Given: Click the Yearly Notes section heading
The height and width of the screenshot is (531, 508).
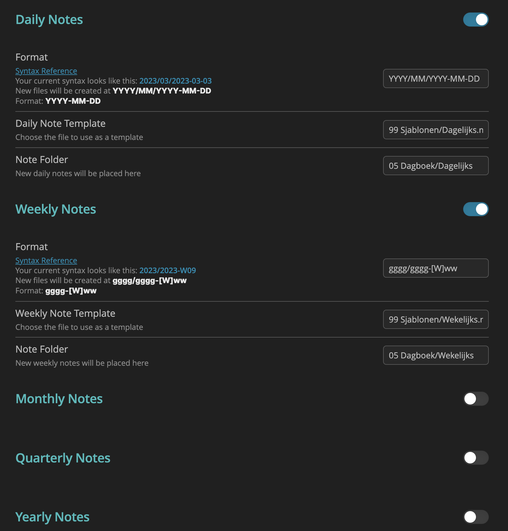Looking at the screenshot, I should point(52,517).
